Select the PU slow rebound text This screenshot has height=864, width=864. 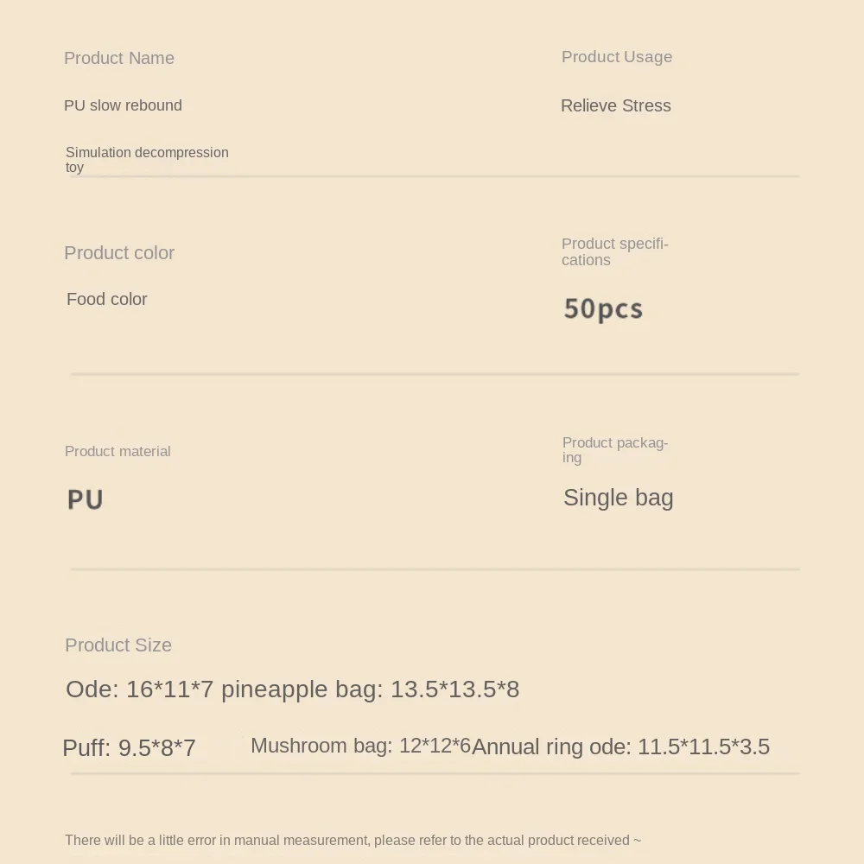(x=123, y=105)
